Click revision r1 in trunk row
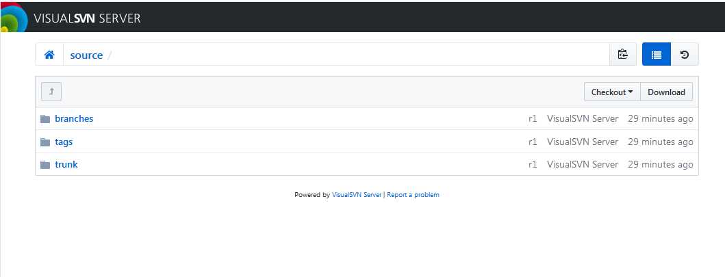Image resolution: width=725 pixels, height=277 pixels. [x=533, y=164]
